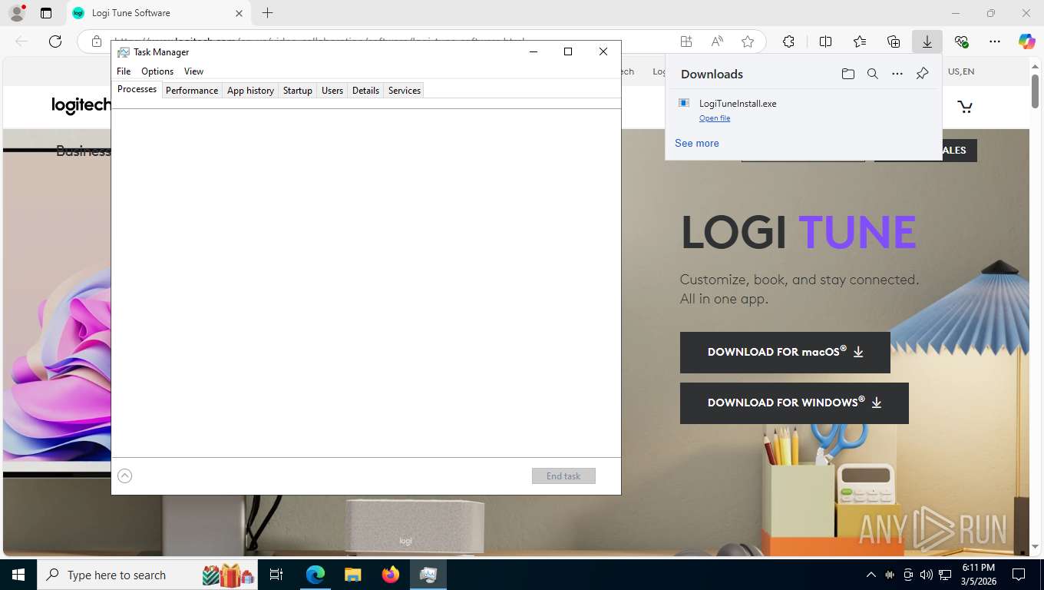
Task: Open the Collections icon
Action: pos(894,41)
